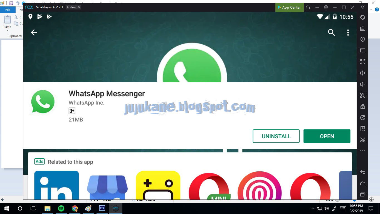Open multi-instance manager in the Nox sidebar
Viewport: 380px width, 214px height.
point(363,106)
